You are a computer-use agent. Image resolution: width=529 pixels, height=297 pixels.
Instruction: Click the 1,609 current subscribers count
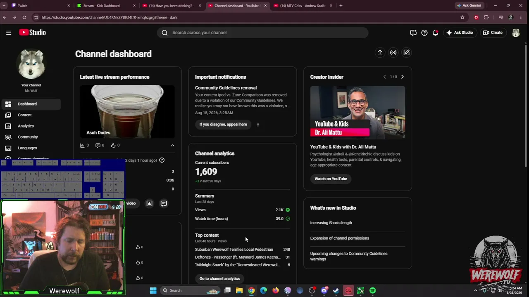click(x=206, y=172)
